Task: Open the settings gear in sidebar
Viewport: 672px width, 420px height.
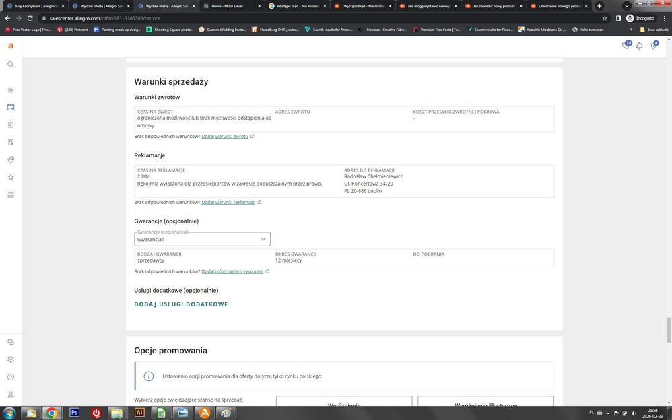Action: coord(11,359)
